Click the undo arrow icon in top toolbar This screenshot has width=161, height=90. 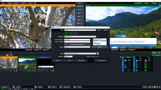coord(35,3)
